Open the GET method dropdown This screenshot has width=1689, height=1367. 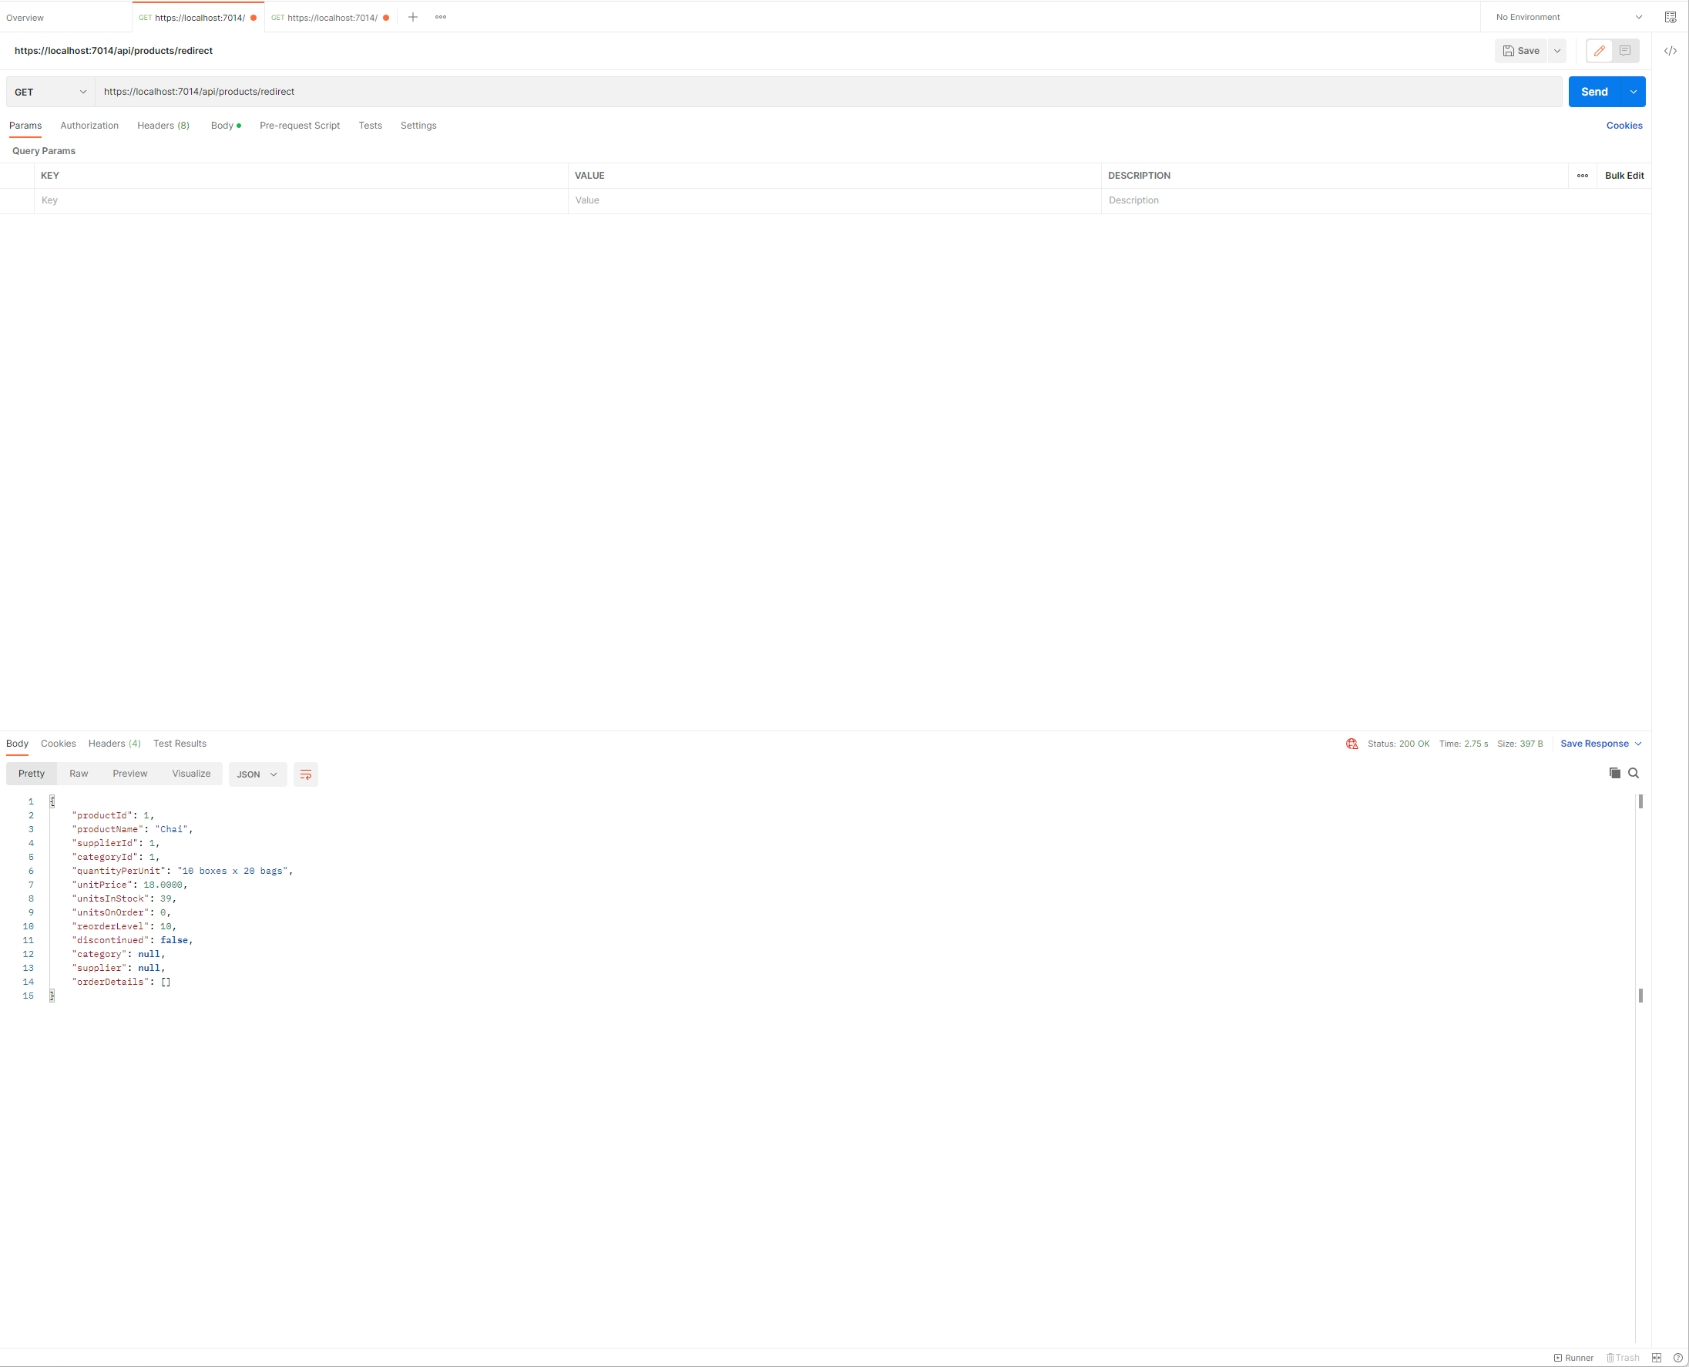(50, 92)
